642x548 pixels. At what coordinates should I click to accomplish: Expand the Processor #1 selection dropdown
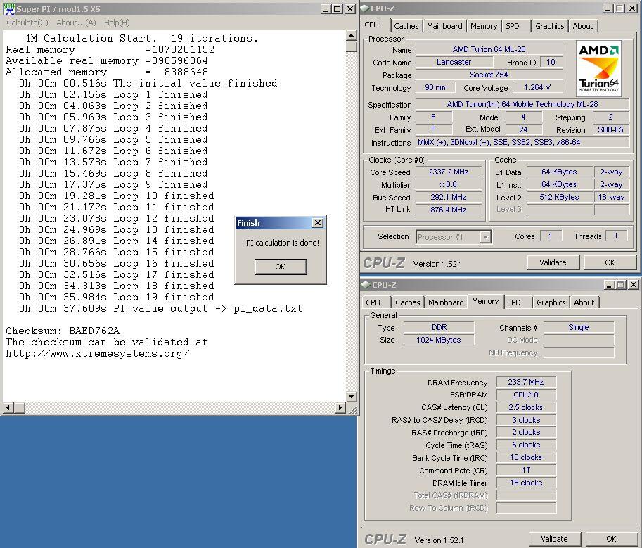(485, 237)
